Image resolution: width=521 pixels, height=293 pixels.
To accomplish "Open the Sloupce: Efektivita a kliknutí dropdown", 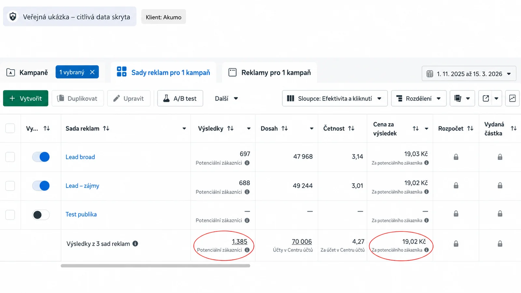I will (335, 98).
